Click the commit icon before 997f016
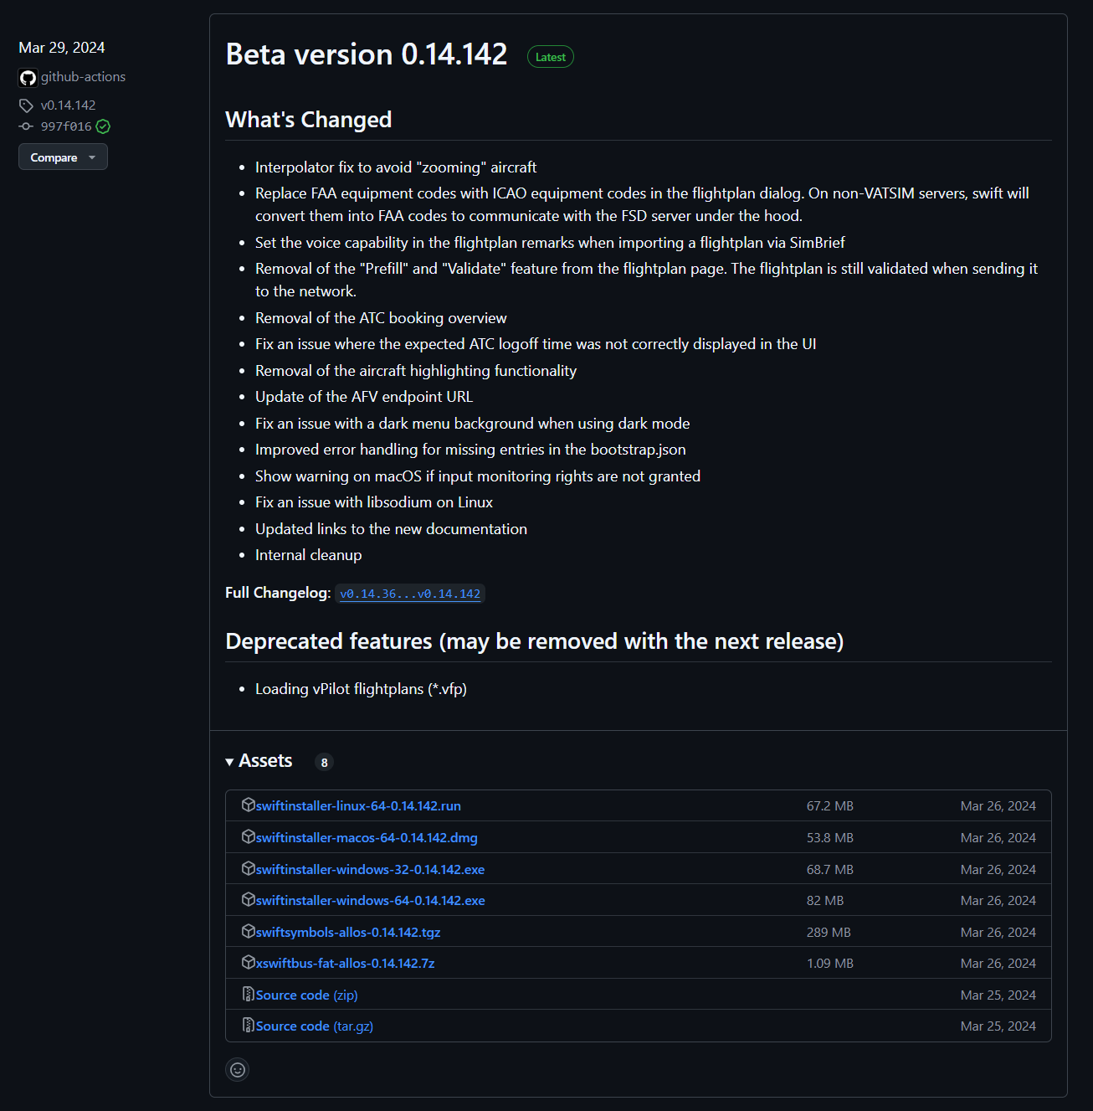Screen dimensions: 1093x1111 pos(26,126)
